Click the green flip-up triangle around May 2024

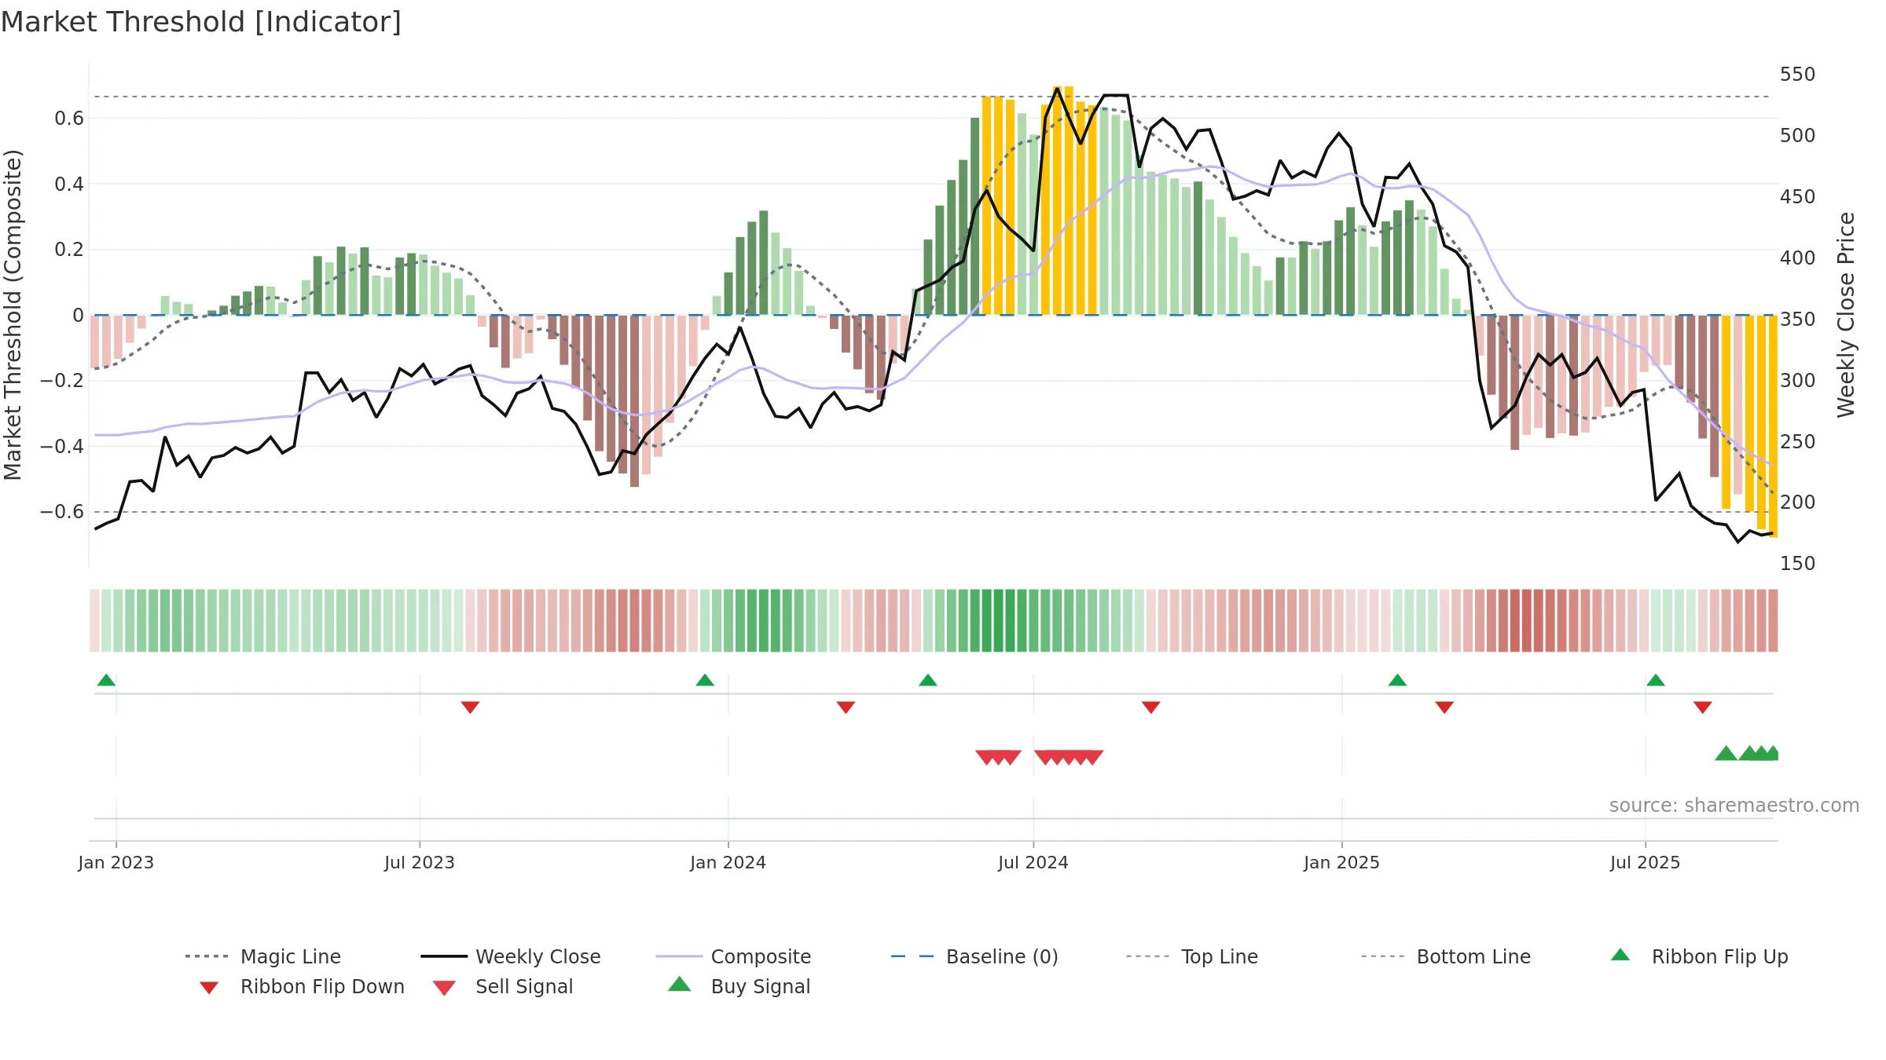928,680
